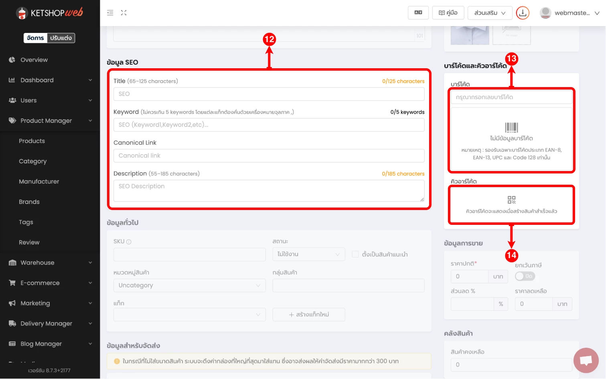The image size is (606, 379).
Task: Open the live chat bubble icon
Action: click(x=586, y=360)
